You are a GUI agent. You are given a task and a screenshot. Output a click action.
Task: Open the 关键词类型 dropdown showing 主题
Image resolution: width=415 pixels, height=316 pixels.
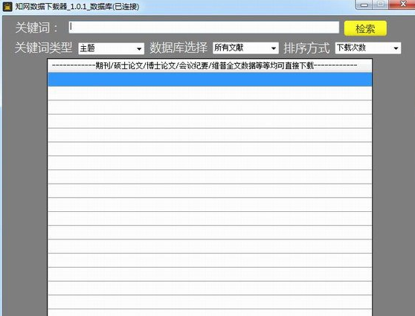coord(111,48)
